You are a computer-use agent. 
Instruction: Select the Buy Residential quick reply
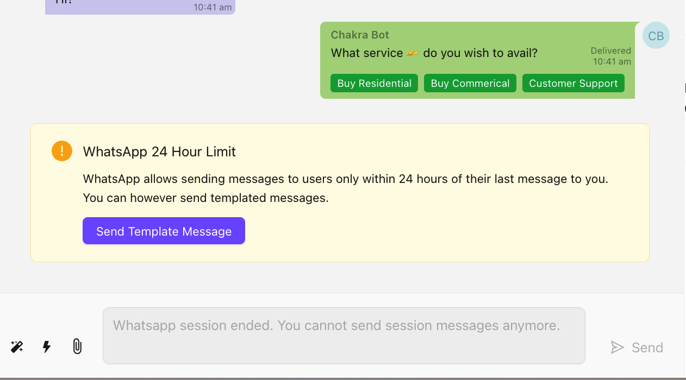click(x=374, y=83)
